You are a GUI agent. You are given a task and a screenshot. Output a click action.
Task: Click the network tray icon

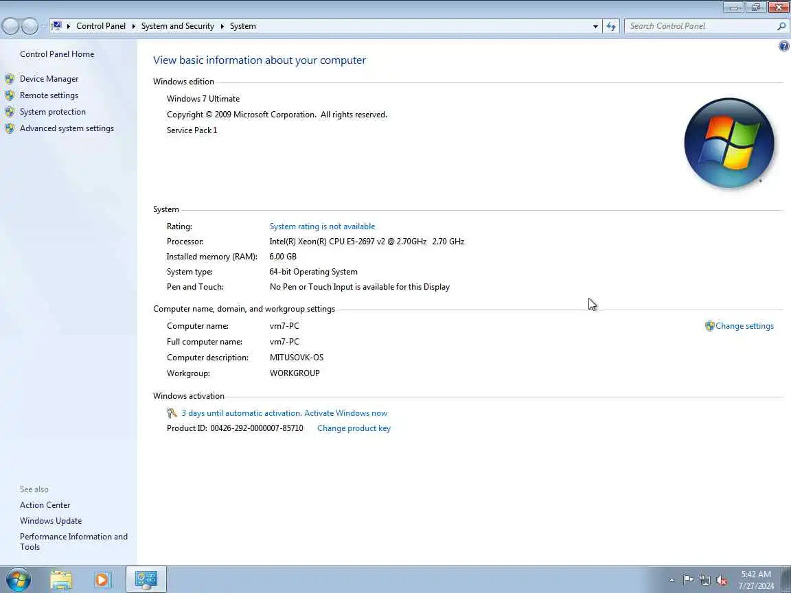(x=704, y=581)
